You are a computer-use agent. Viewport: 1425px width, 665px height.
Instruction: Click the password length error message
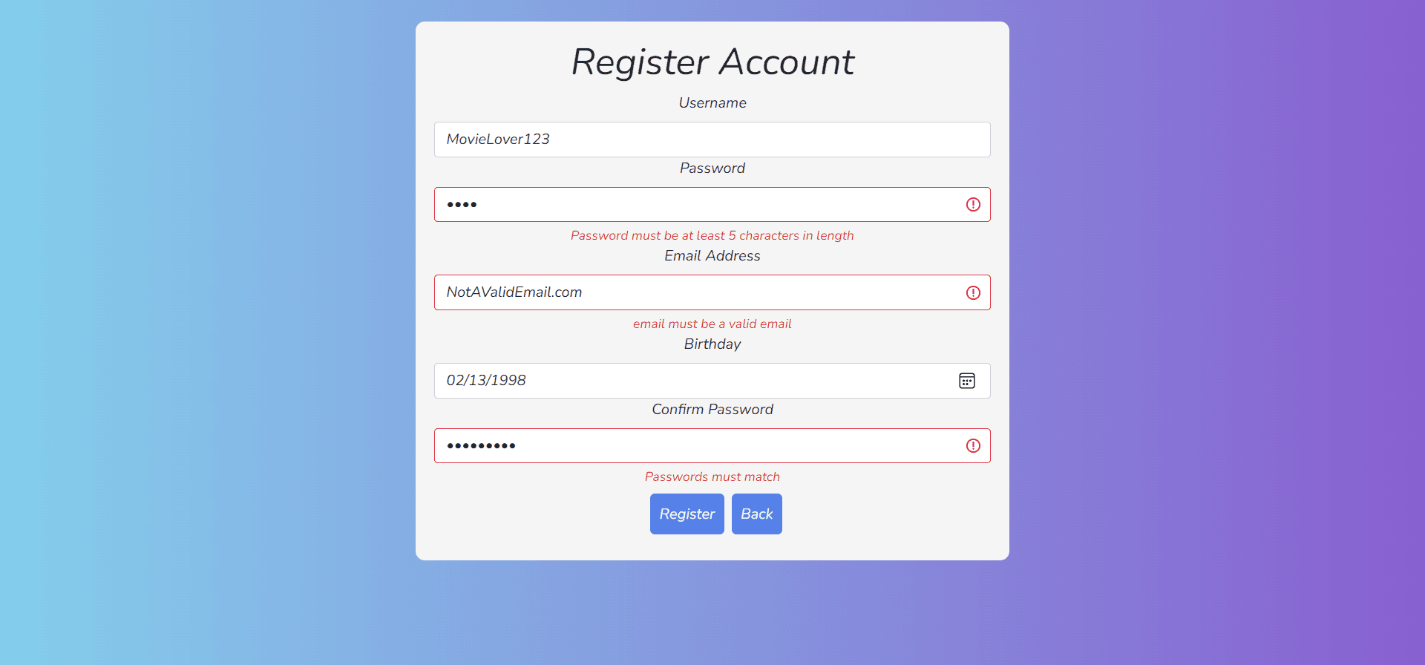click(712, 236)
